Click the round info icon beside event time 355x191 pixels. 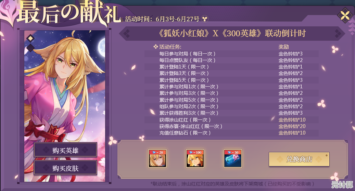pos(205,19)
